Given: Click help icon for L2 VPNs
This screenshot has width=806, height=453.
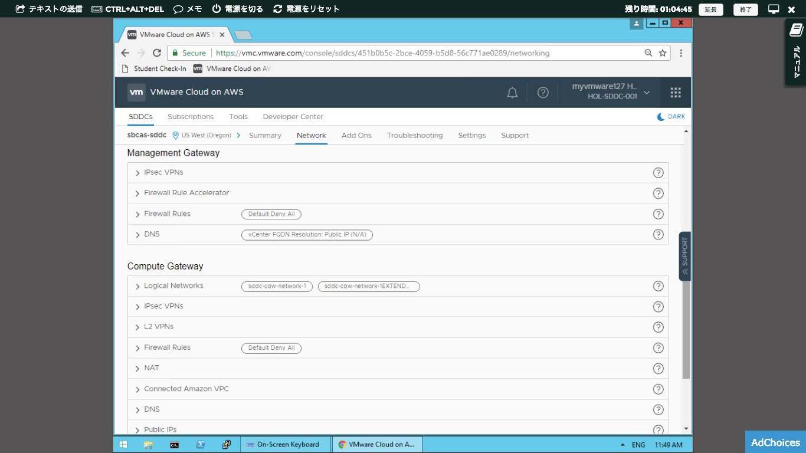Looking at the screenshot, I should click(658, 327).
